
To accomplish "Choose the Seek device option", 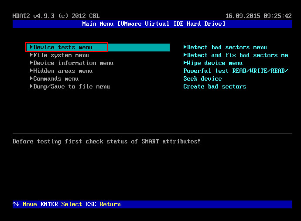I will coord(202,78).
